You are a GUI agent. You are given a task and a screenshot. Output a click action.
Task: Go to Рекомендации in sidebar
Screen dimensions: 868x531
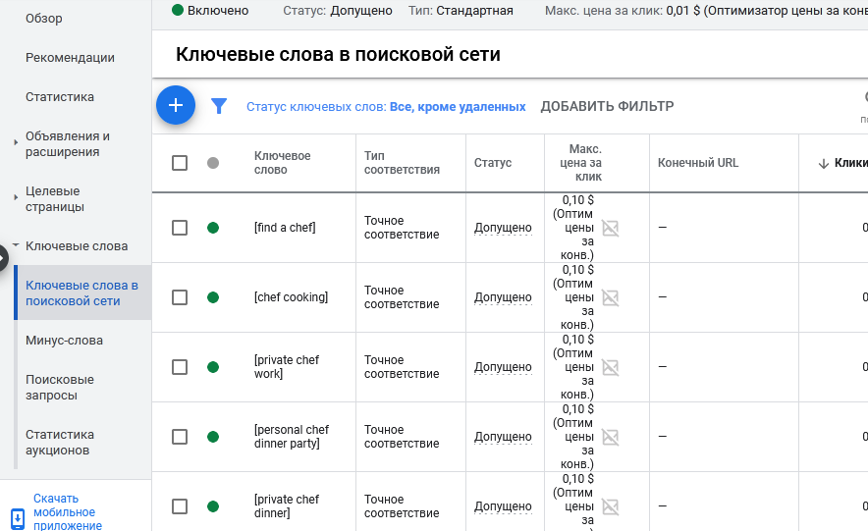click(x=70, y=58)
